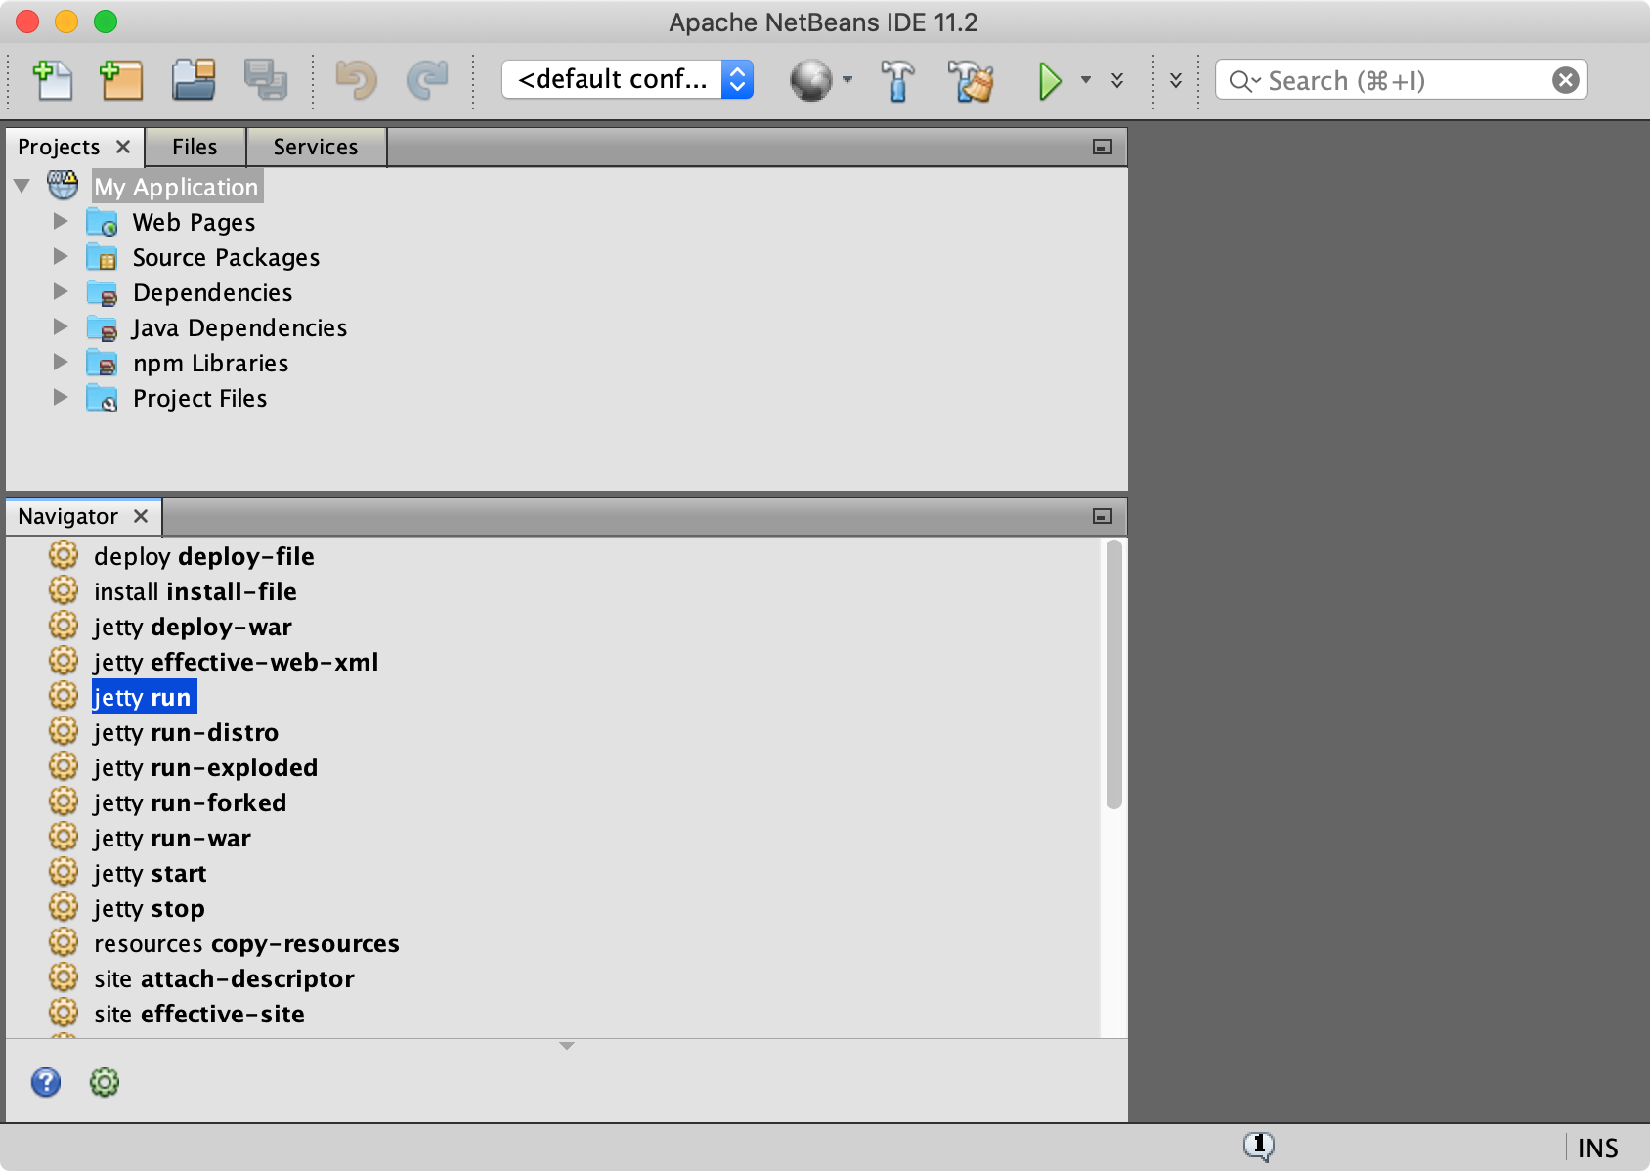Expand the Source Packages folder
1650x1171 pixels.
click(x=61, y=257)
